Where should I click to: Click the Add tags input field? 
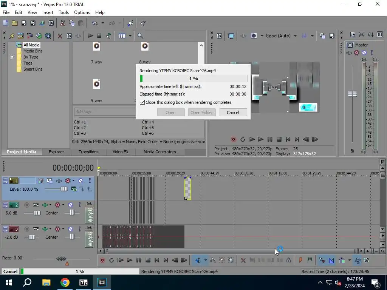click(x=105, y=112)
